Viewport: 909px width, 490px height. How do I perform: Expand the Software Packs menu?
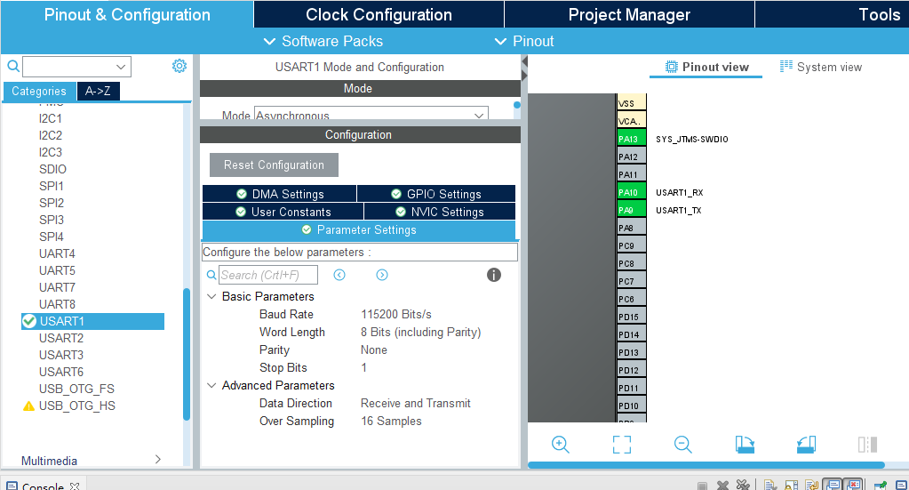(x=323, y=41)
